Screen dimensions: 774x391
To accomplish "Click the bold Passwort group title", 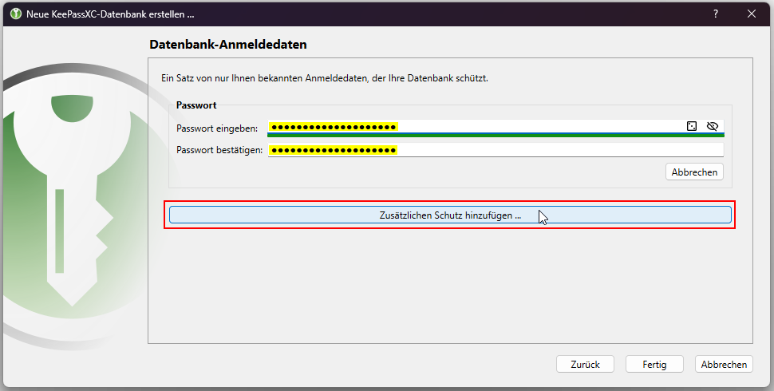I will [196, 105].
